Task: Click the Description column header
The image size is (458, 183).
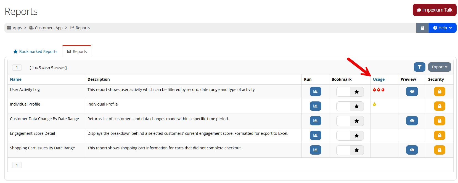Action: click(99, 79)
